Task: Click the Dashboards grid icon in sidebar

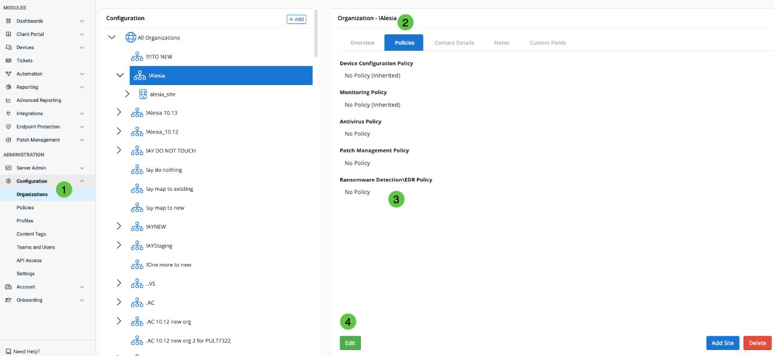Action: (8, 21)
